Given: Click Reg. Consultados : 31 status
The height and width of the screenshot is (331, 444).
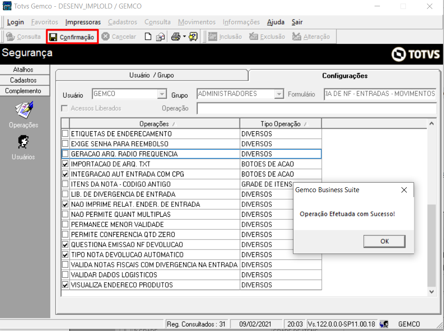Looking at the screenshot, I should click(x=196, y=324).
